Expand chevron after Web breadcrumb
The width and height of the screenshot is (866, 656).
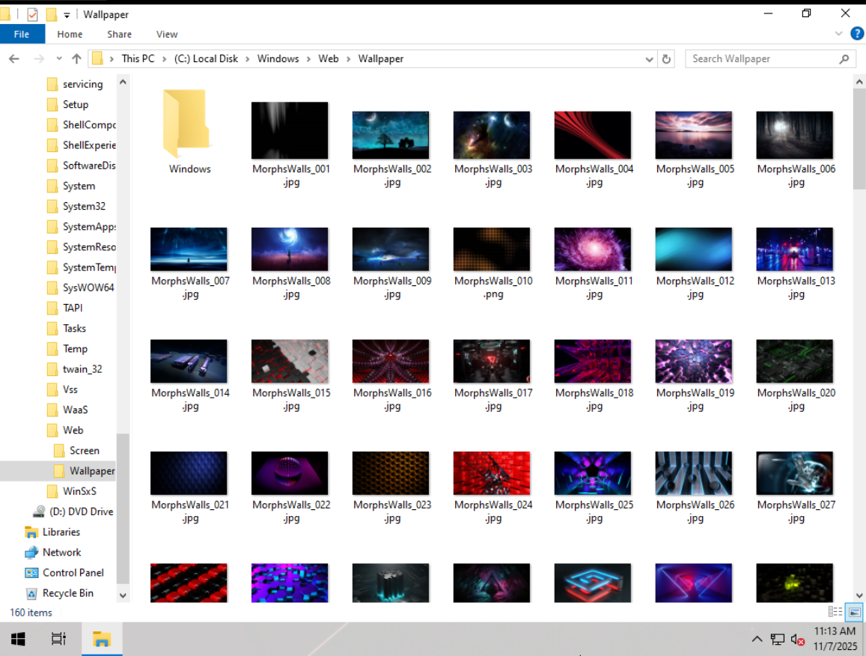point(348,58)
